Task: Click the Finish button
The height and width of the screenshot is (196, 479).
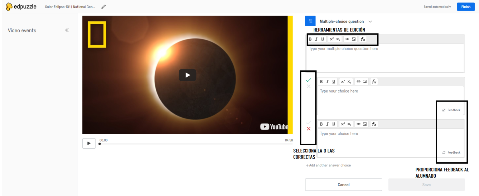Action: pyautogui.click(x=466, y=7)
